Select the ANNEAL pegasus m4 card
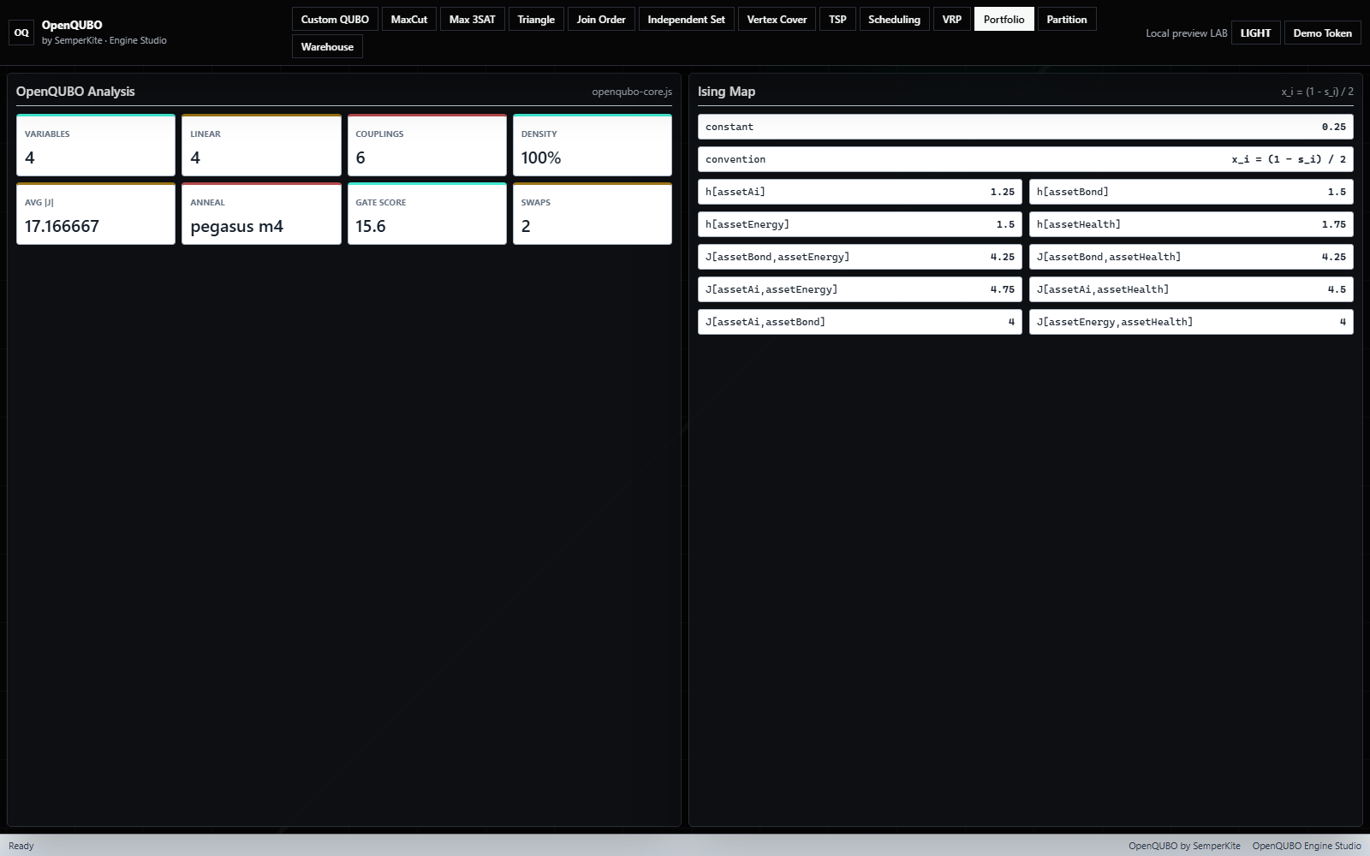1370x856 pixels. click(261, 214)
